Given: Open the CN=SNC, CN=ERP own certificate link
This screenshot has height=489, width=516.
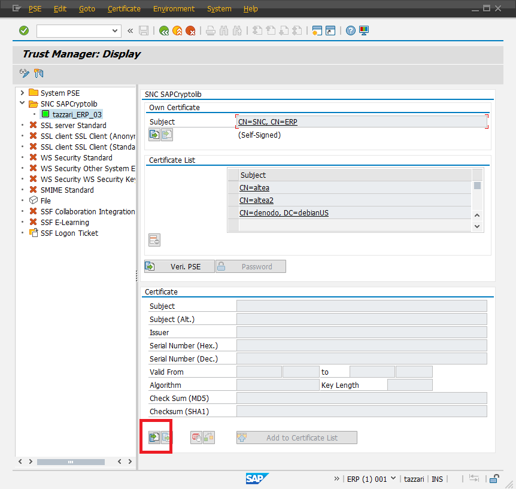Looking at the screenshot, I should 268,122.
